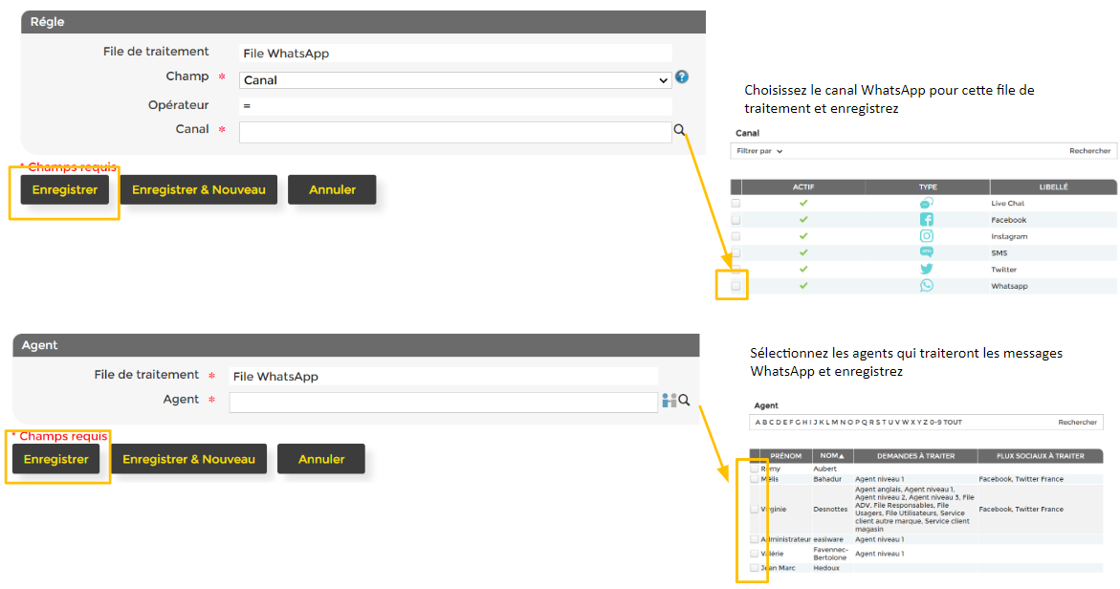Check the box for the Whatsapp channel row
Image resolution: width=1120 pixels, height=589 pixels.
(736, 286)
